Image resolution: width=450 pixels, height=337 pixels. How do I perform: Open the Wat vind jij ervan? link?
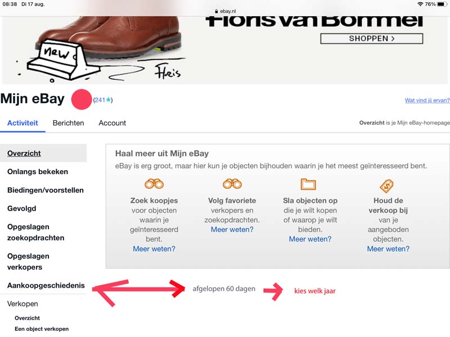click(427, 101)
